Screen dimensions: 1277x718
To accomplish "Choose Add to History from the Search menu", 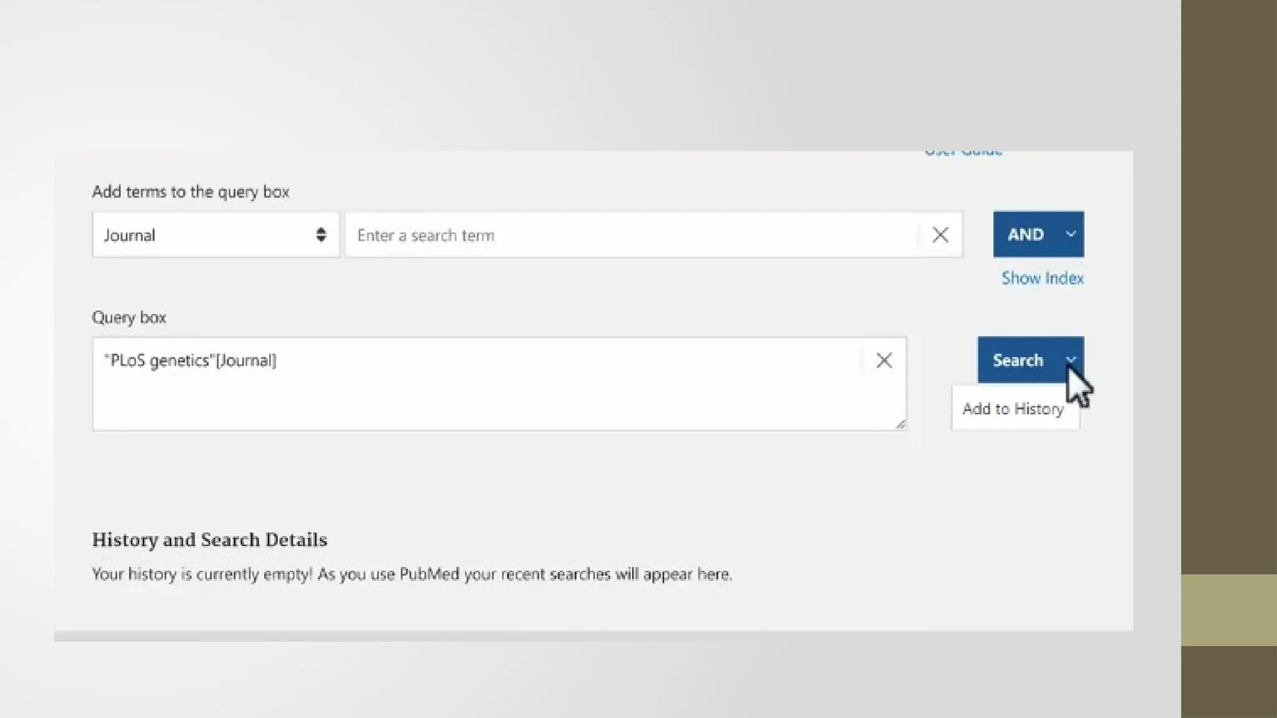I will coord(1013,409).
